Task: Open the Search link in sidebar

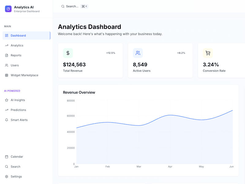Action: (x=26, y=167)
